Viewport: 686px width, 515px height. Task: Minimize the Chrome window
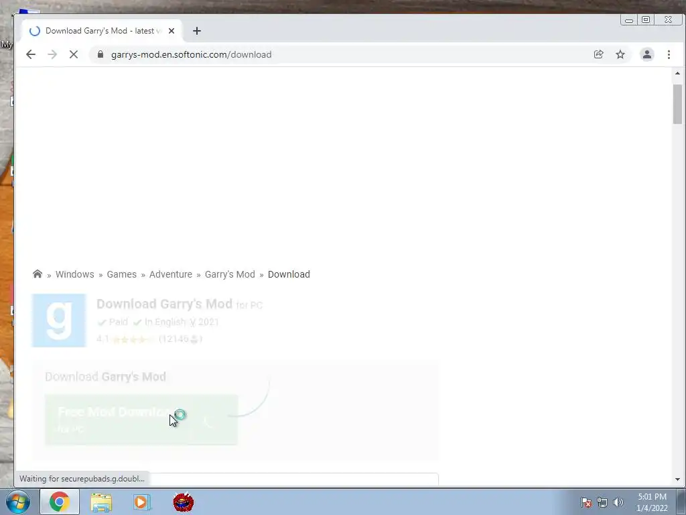[629, 19]
